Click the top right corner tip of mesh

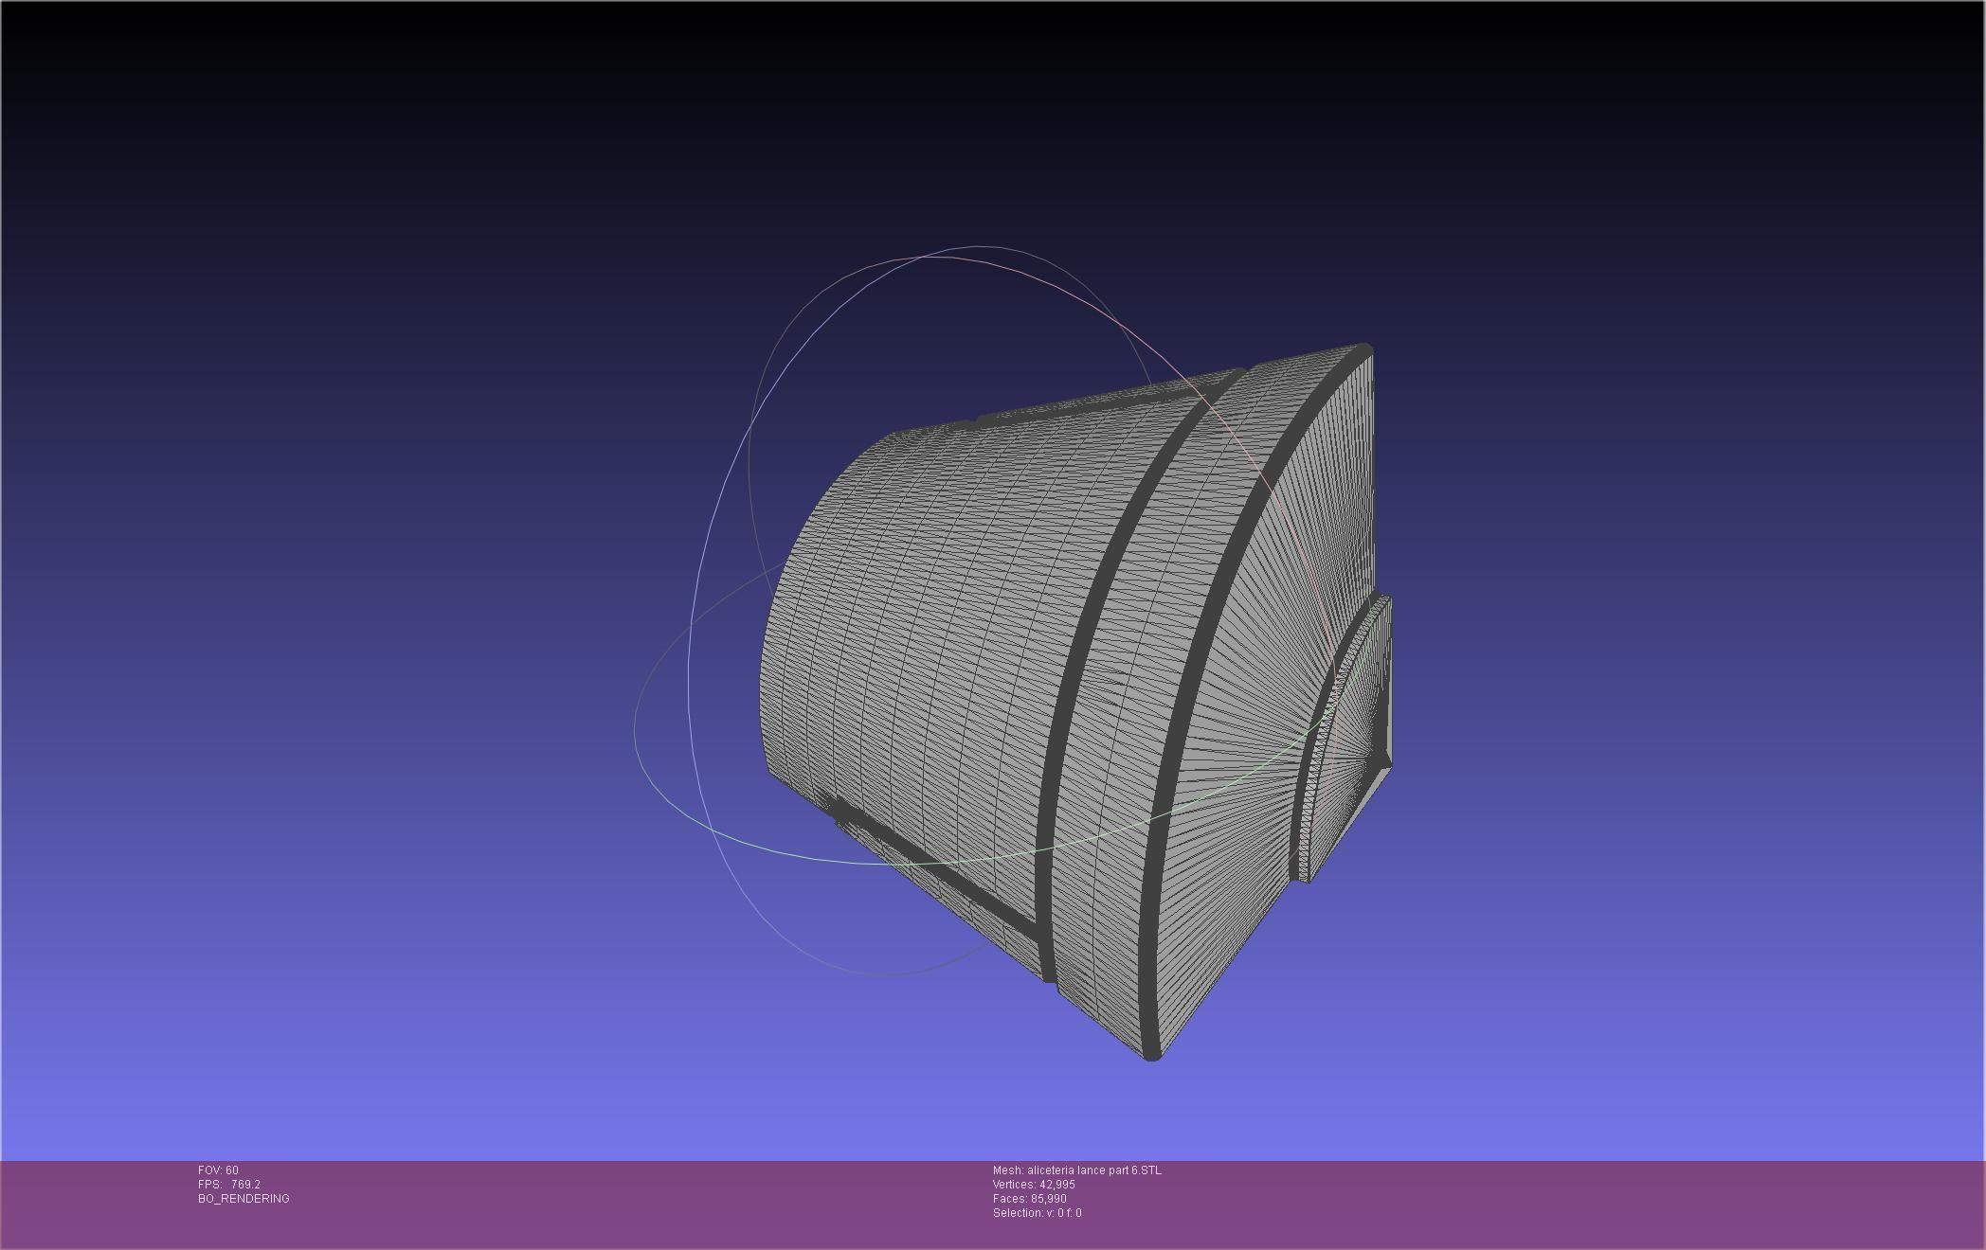click(1364, 351)
